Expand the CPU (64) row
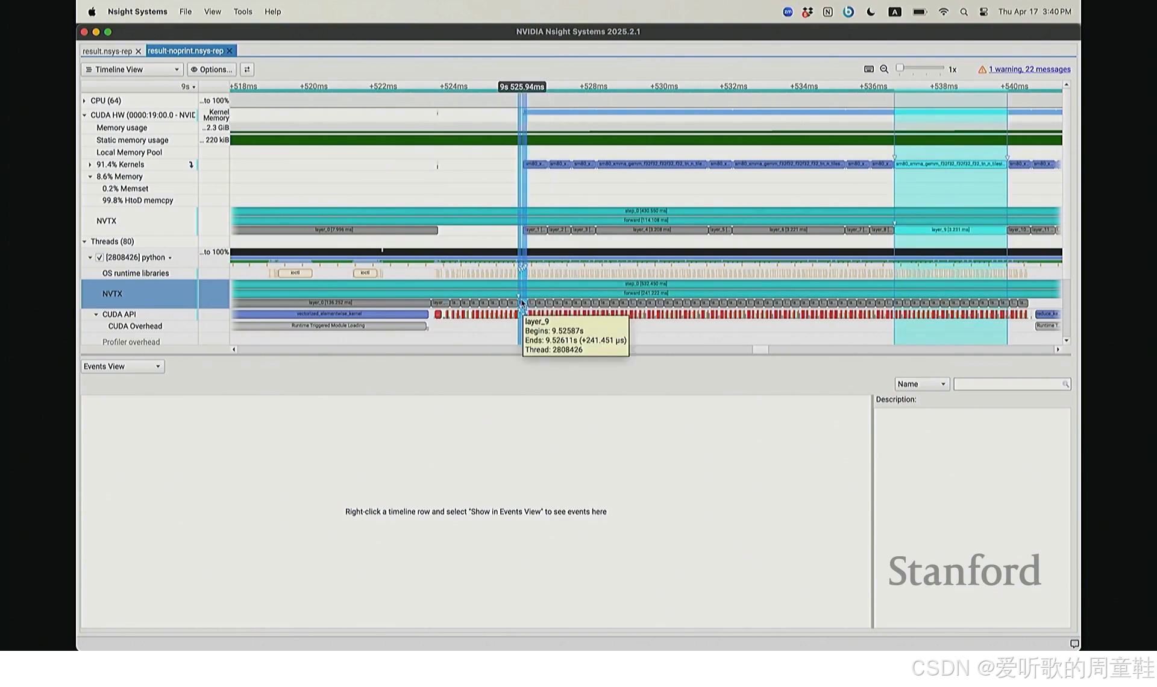Image resolution: width=1157 pixels, height=687 pixels. 84,101
